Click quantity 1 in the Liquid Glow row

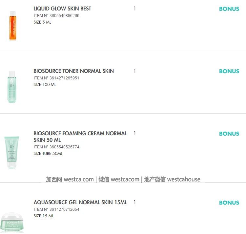134,9
